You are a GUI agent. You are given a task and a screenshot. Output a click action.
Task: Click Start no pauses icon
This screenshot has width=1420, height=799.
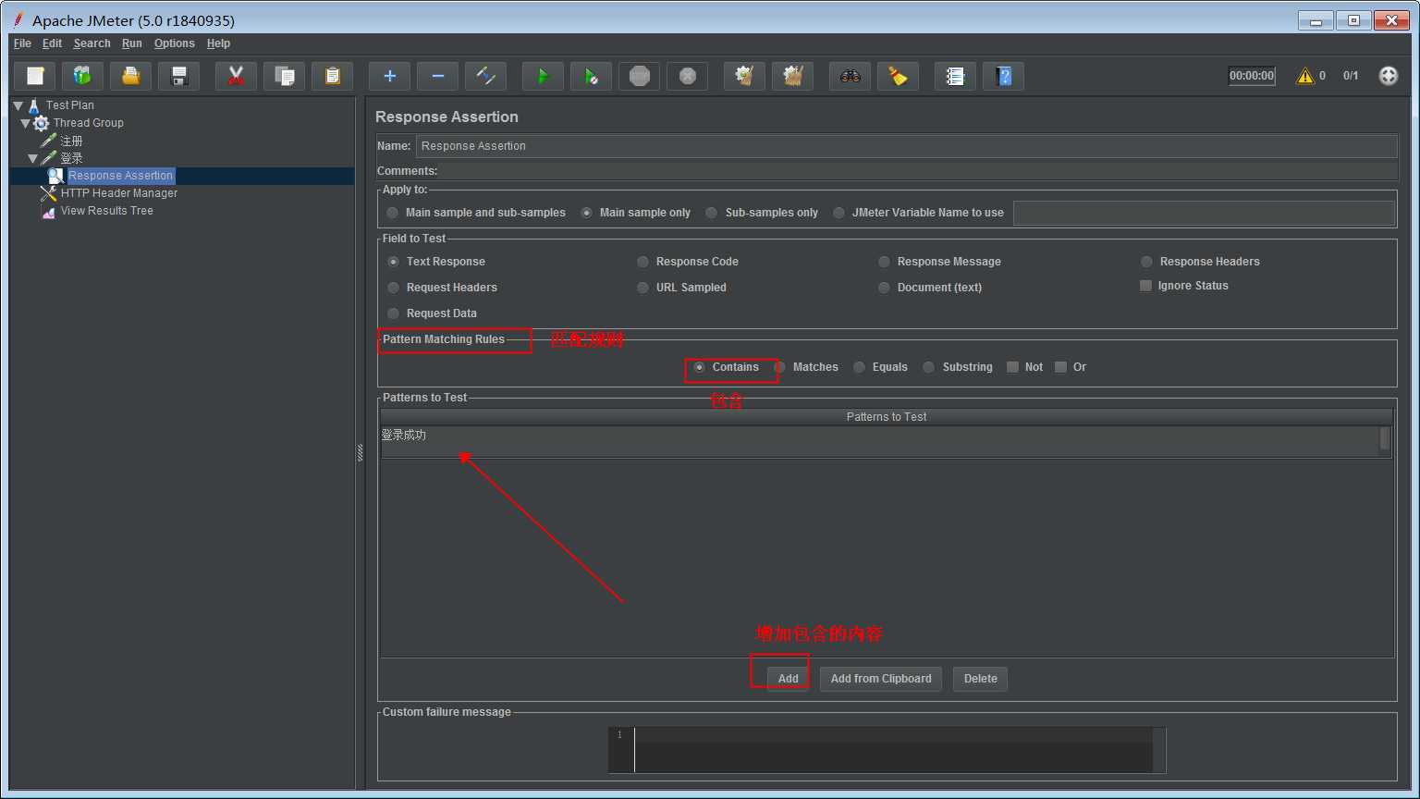(x=591, y=76)
